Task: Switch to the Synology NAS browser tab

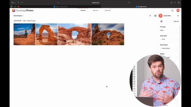Action: coord(61,7)
